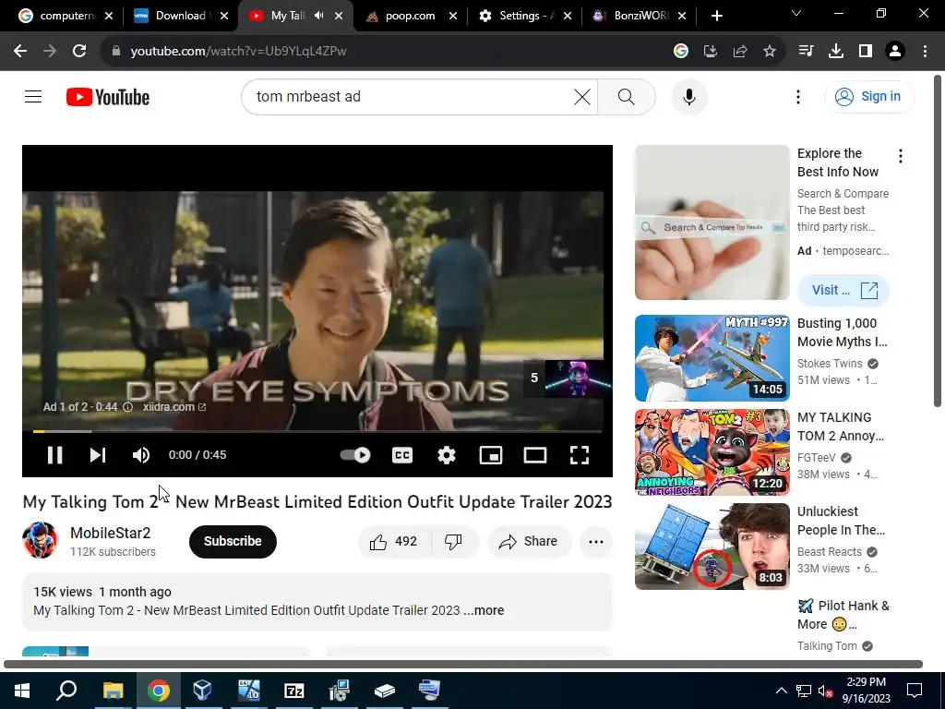The width and height of the screenshot is (945, 709).
Task: Pause the video with the pause button
Action: coord(54,455)
